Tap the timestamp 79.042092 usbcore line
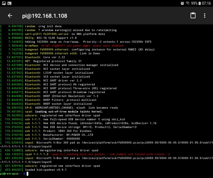The width and height of the screenshot is (213, 178). click(x=50, y=115)
